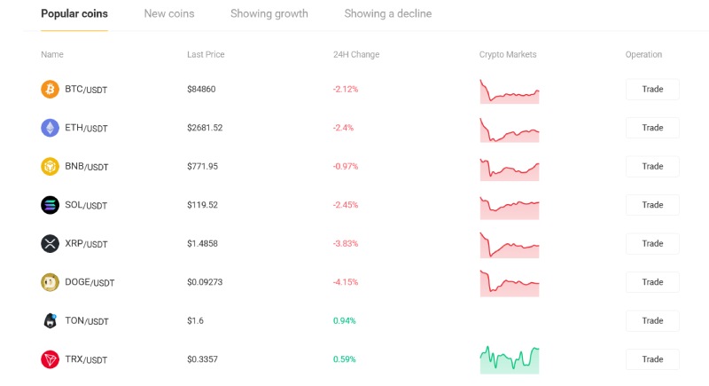Screen dimensions: 709x386
Task: Trade the BTC/USDT pair
Action: 652,89
